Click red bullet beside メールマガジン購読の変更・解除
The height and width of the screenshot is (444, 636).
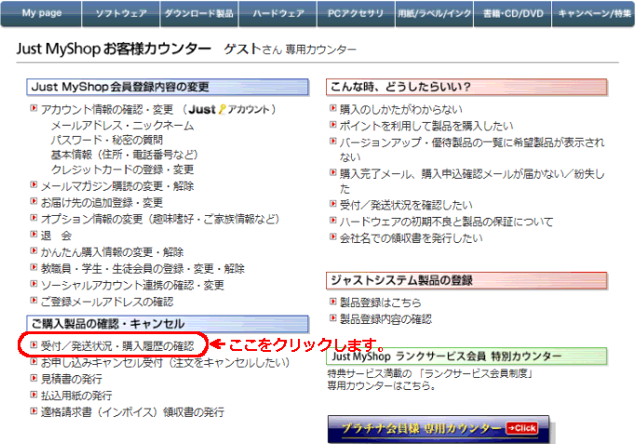(34, 184)
